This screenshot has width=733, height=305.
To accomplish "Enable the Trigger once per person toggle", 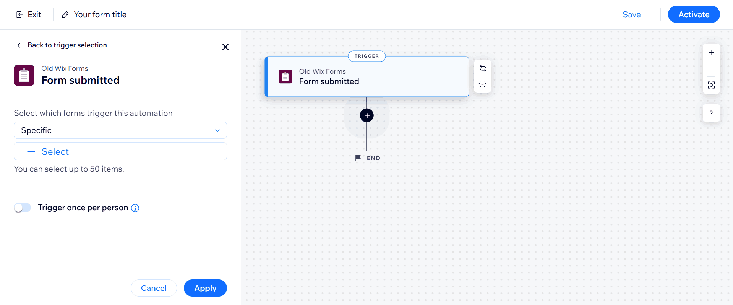I will click(x=23, y=208).
